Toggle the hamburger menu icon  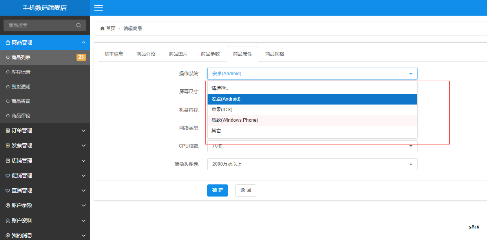[98, 8]
